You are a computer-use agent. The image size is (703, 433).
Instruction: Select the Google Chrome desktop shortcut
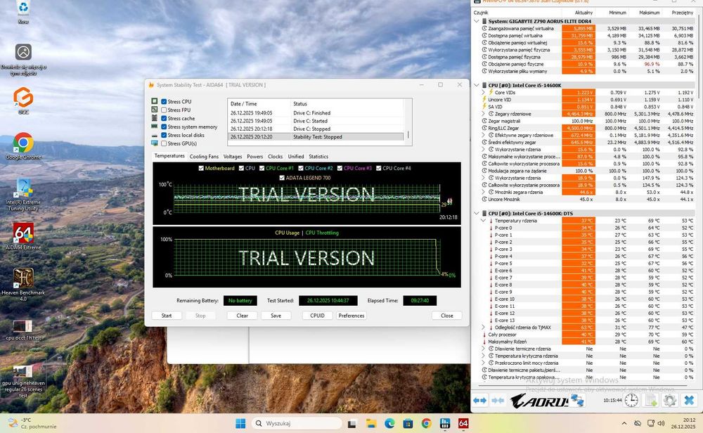click(x=23, y=146)
